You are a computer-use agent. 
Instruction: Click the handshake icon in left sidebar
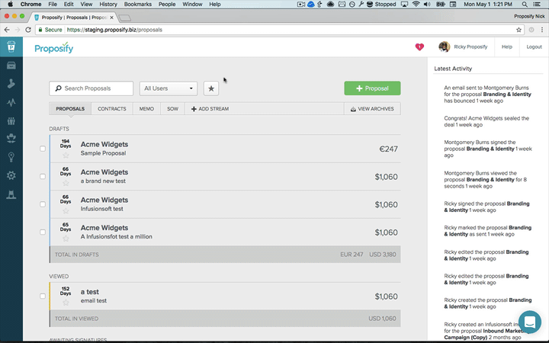coord(11,139)
